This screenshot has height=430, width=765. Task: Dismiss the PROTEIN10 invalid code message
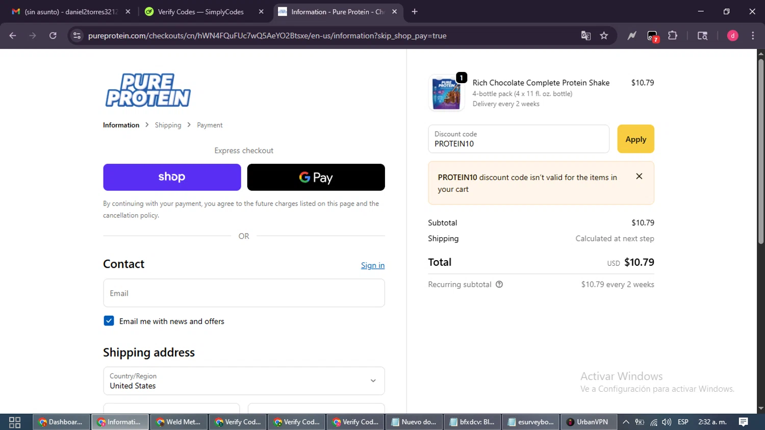(639, 176)
